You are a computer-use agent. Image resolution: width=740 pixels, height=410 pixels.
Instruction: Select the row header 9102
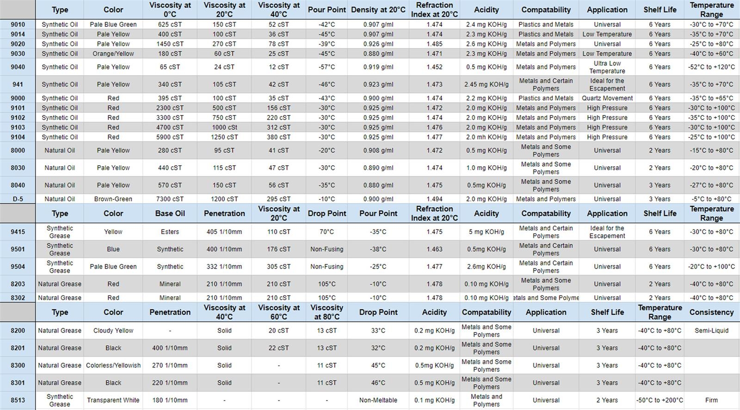tap(18, 118)
